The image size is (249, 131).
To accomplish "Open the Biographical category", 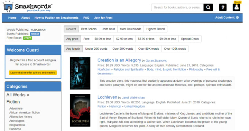I will [x=17, y=125].
